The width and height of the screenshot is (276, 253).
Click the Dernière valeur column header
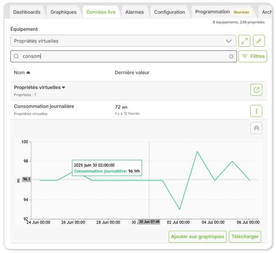(132, 73)
